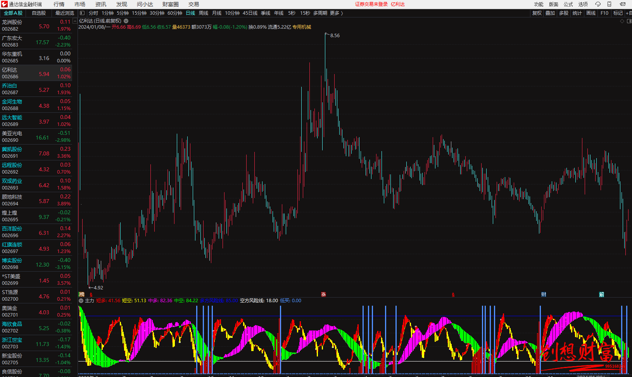Click the 专用机械 industry label
The image size is (632, 377).
(x=302, y=27)
